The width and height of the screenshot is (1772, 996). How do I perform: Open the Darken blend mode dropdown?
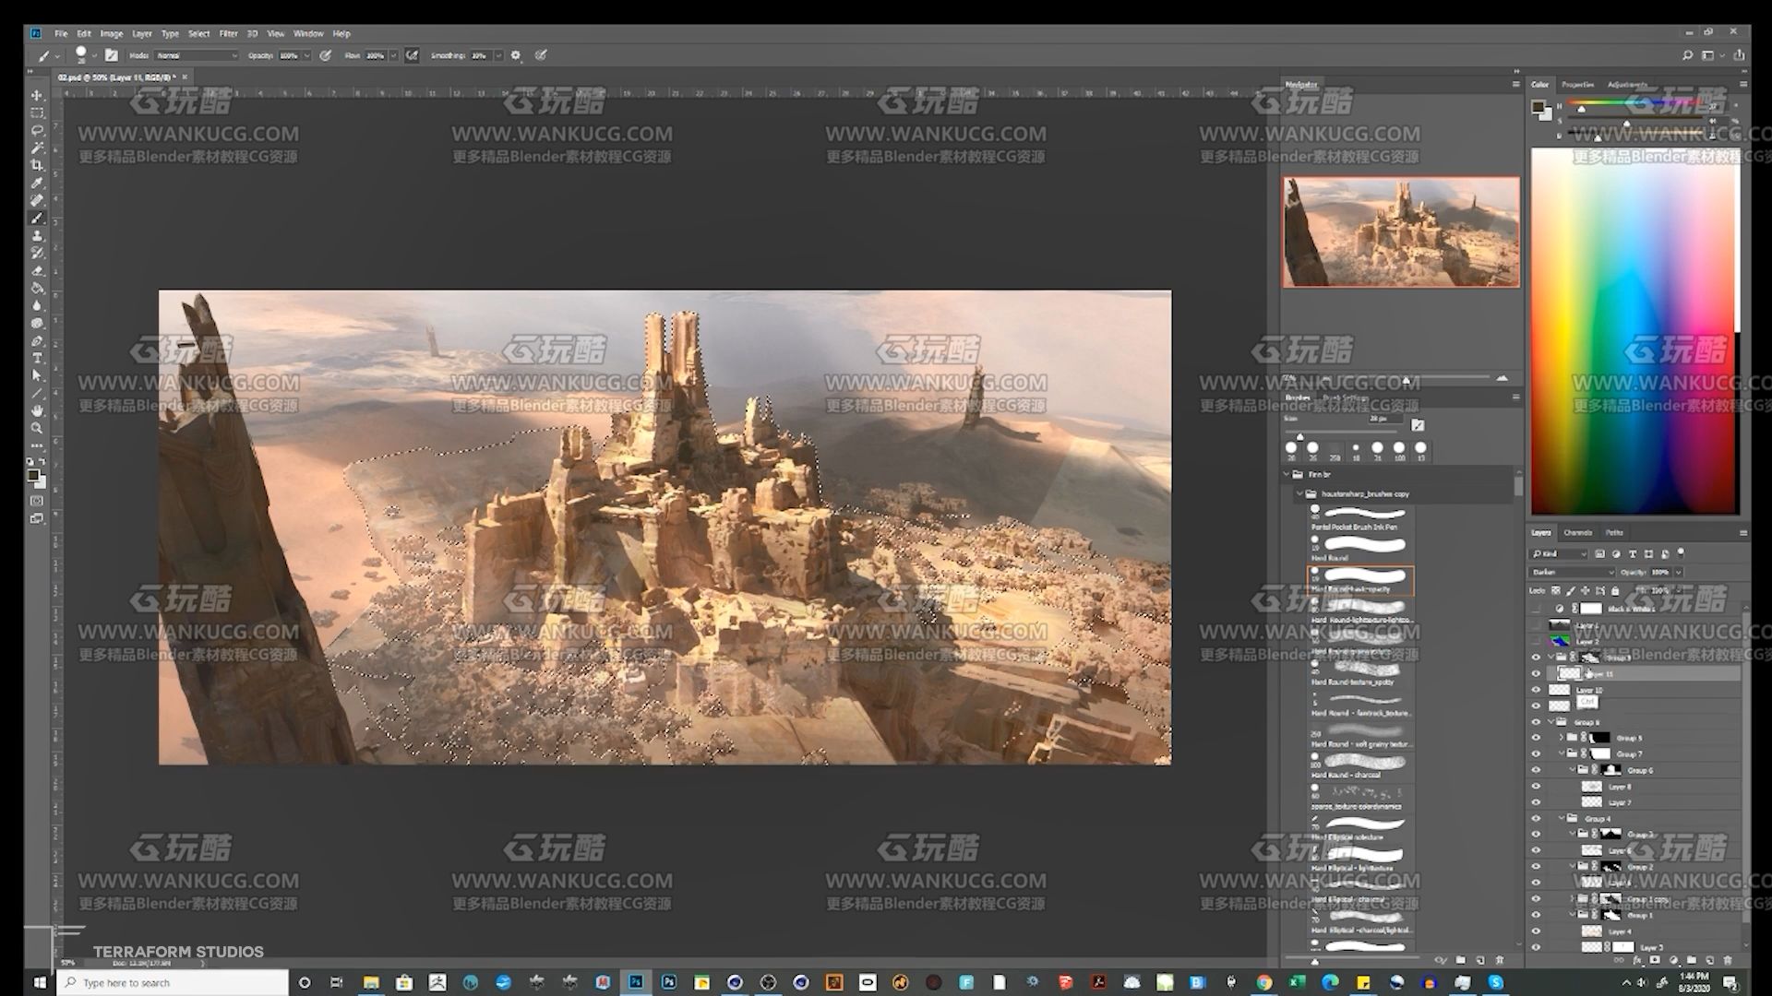(1573, 572)
